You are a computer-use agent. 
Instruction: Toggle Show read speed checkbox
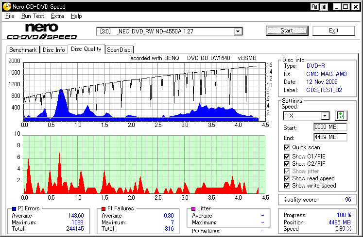pos(287,178)
